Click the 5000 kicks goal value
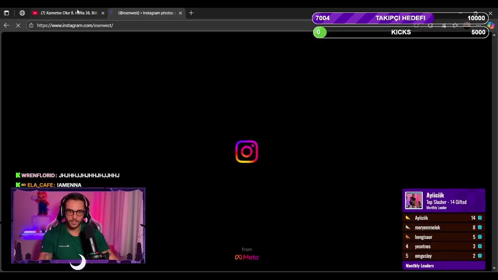The height and width of the screenshot is (280, 498). click(x=478, y=32)
